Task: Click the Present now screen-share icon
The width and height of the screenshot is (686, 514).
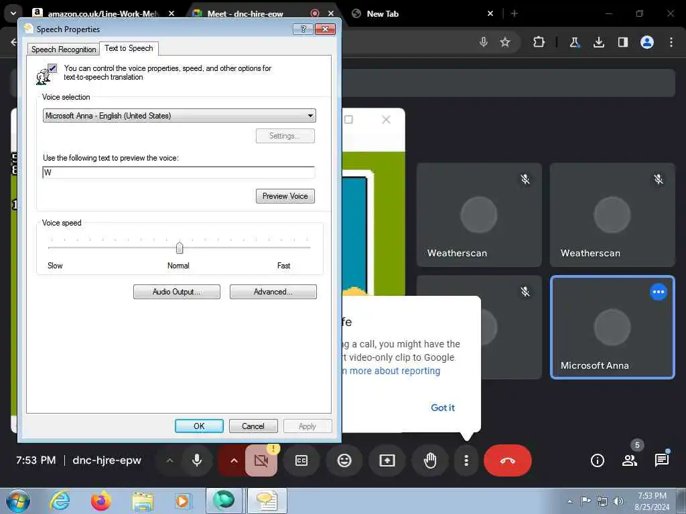Action: coord(387,460)
